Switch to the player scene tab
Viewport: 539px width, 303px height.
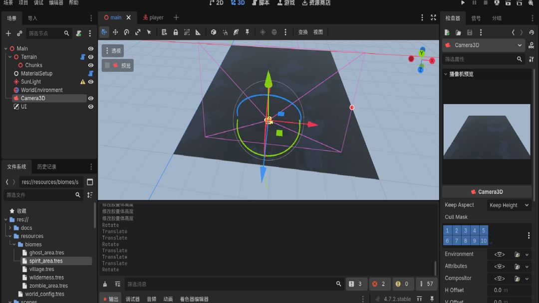(153, 17)
